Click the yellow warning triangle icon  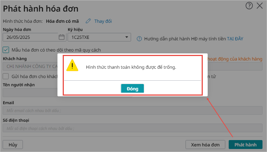[x=72, y=65]
